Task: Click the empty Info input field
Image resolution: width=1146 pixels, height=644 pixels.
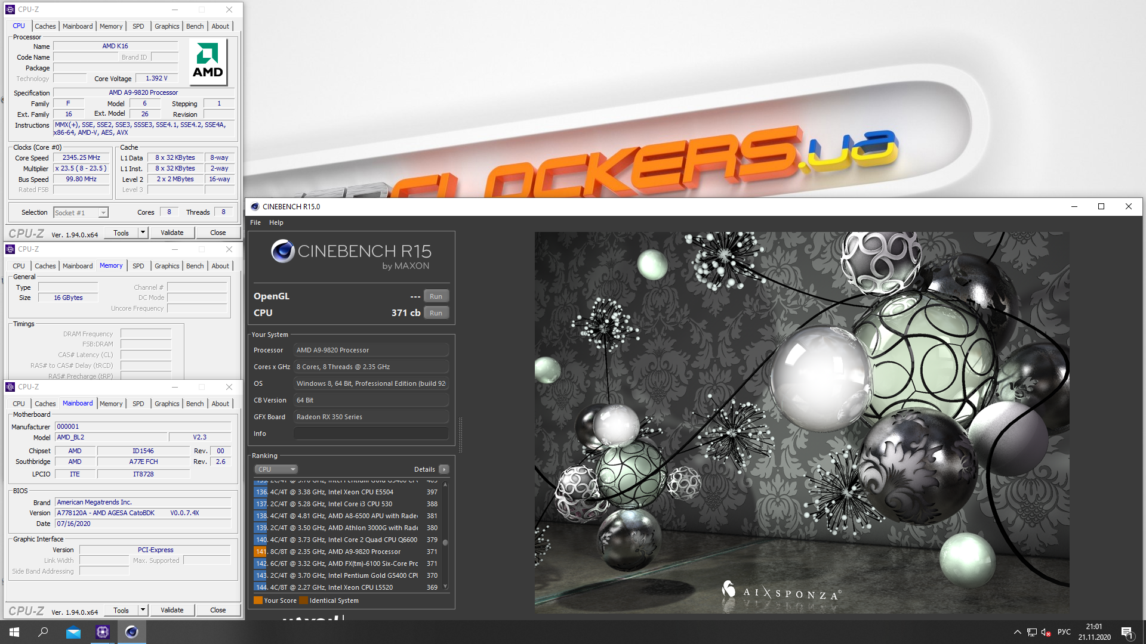Action: 371,434
